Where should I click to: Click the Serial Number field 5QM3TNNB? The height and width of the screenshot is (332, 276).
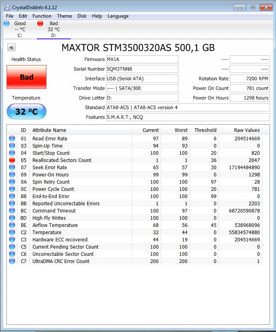[142, 69]
